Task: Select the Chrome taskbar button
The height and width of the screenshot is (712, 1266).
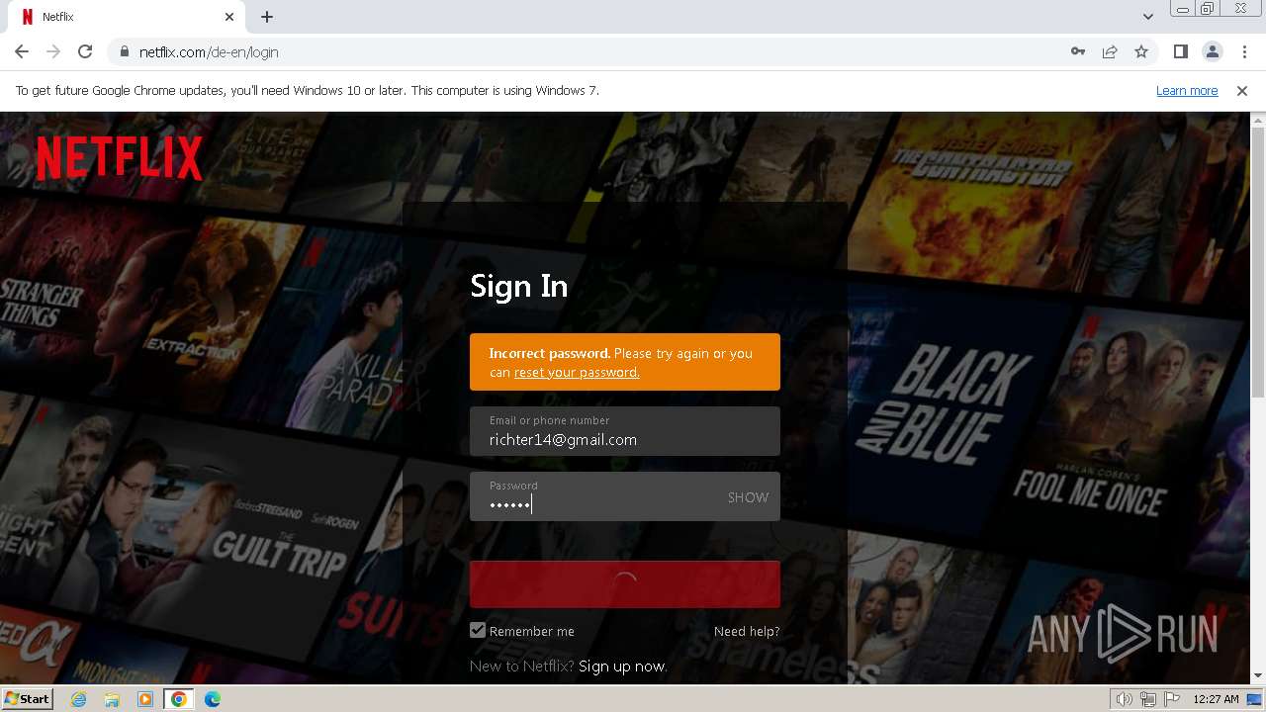Action: (179, 699)
